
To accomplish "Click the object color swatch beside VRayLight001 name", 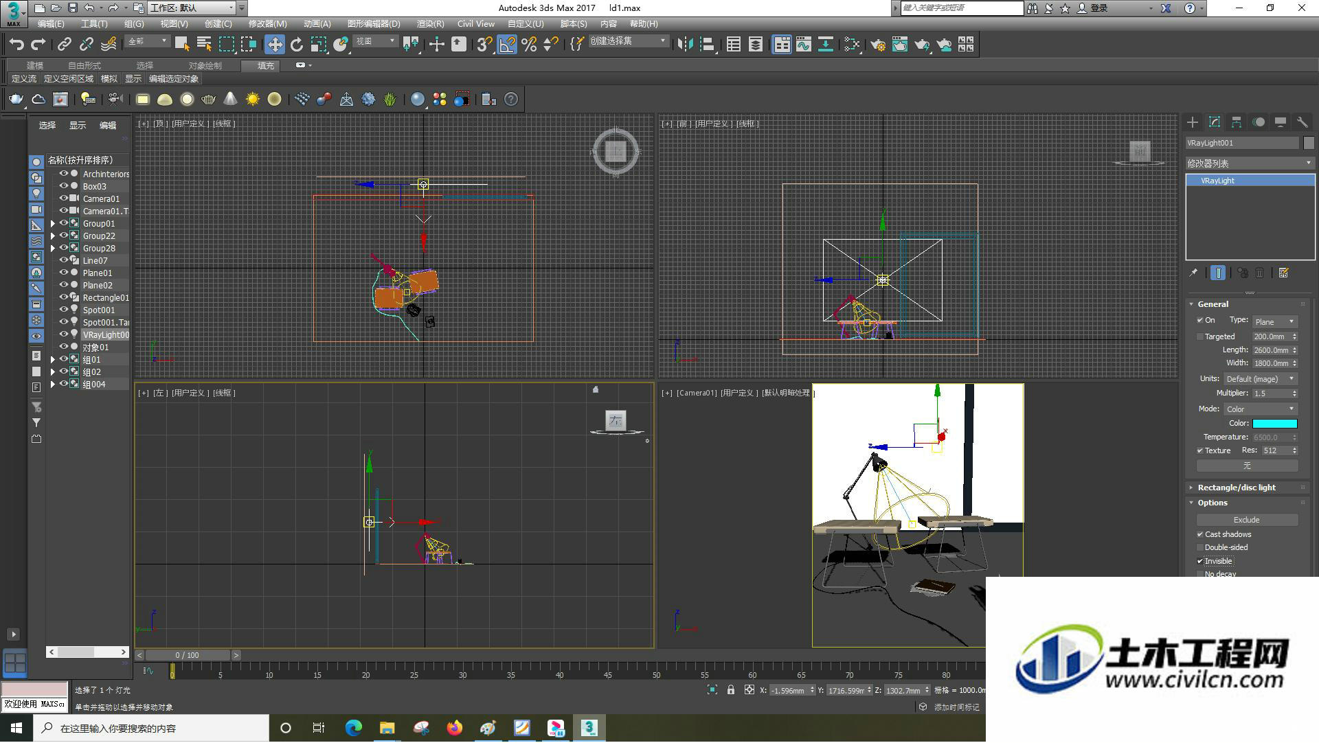I will pos(1309,143).
